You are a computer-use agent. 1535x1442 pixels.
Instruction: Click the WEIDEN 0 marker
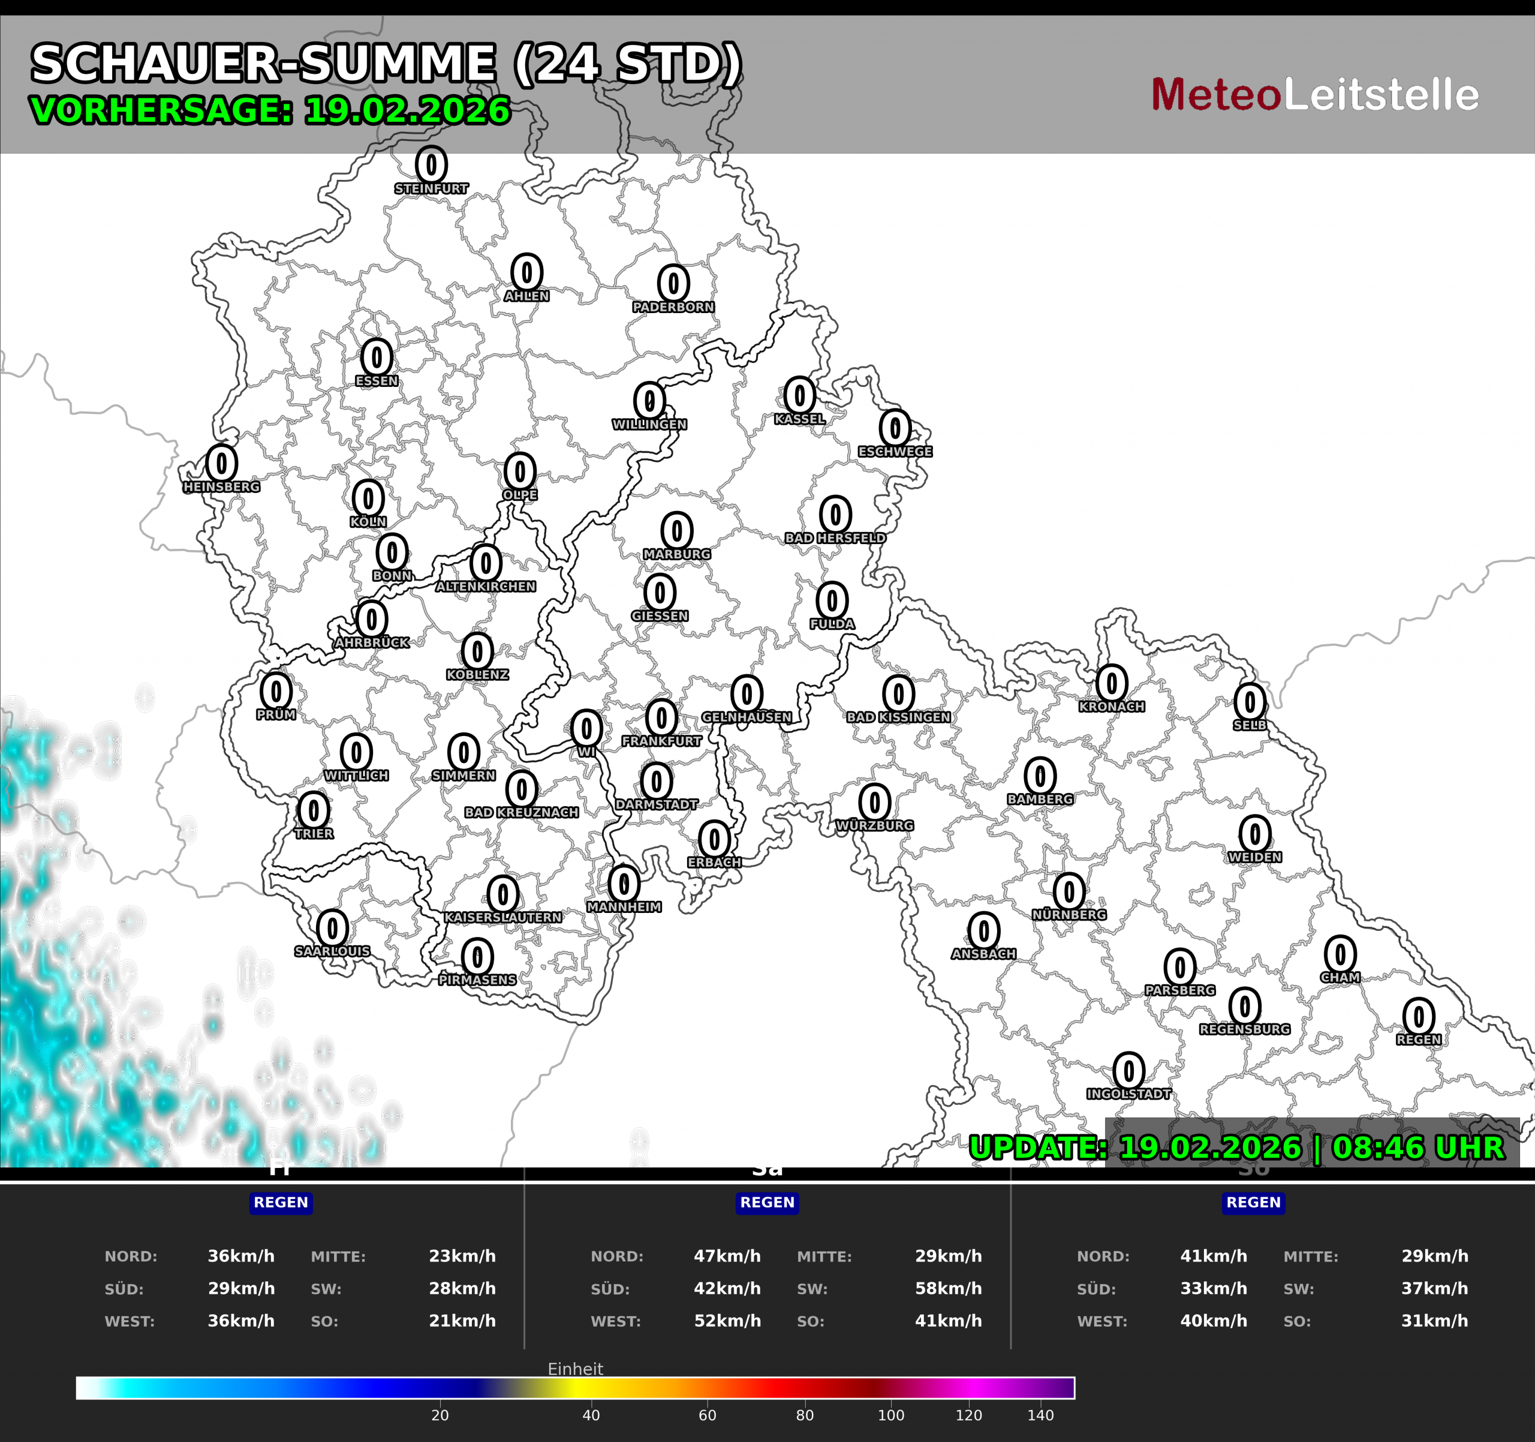pyautogui.click(x=1255, y=834)
